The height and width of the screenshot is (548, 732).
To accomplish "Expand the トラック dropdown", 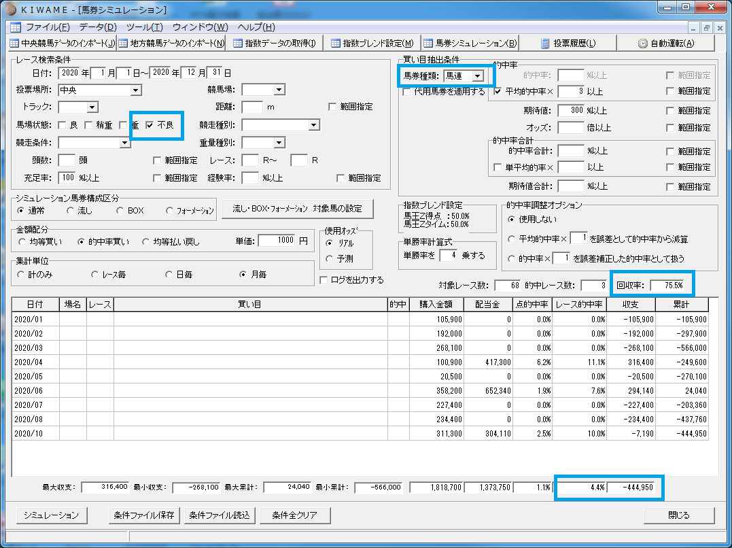I will [92, 107].
